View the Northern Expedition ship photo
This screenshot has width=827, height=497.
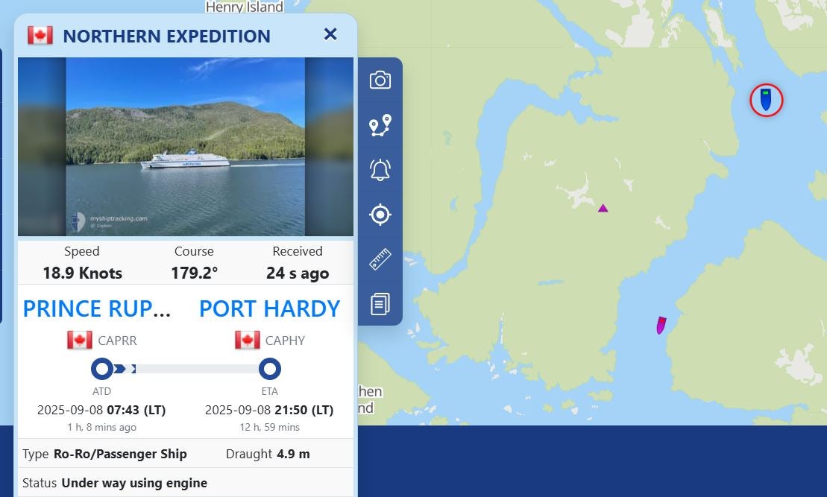tap(185, 146)
